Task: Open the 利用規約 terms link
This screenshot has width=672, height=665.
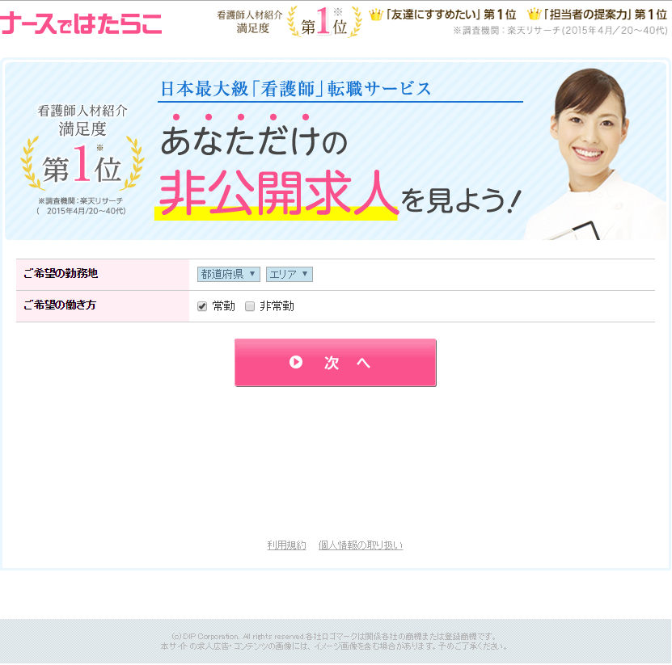Action: (286, 545)
